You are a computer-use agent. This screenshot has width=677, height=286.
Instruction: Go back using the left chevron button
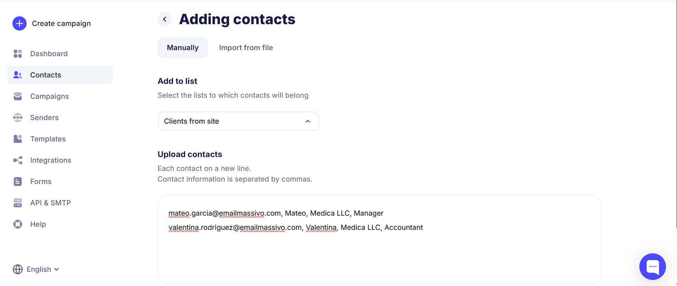[x=165, y=19]
